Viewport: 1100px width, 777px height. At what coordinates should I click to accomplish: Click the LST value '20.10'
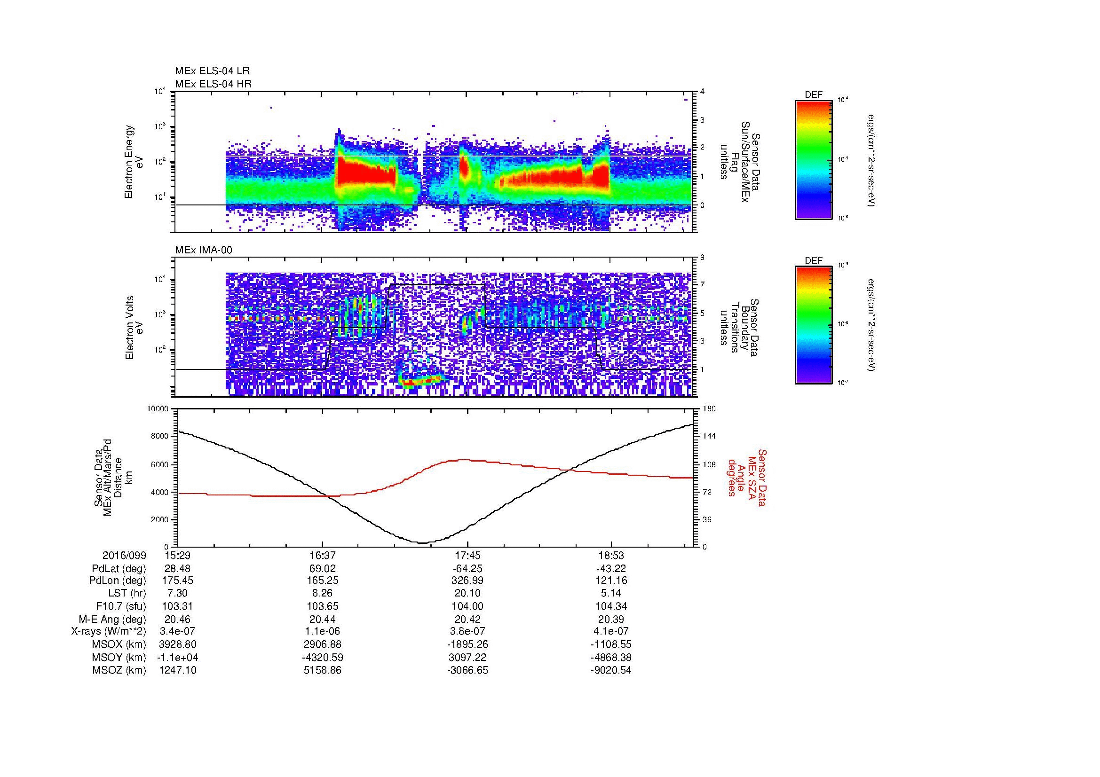467,594
